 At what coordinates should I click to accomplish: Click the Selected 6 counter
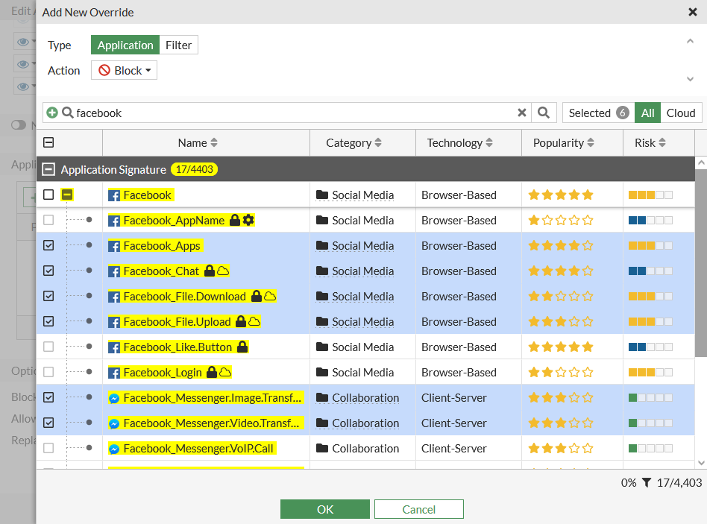[598, 113]
